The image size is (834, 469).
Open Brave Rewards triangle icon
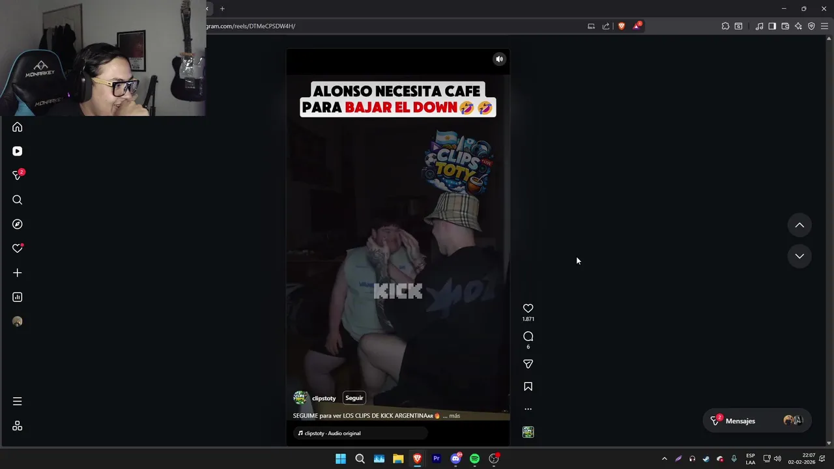637,26
